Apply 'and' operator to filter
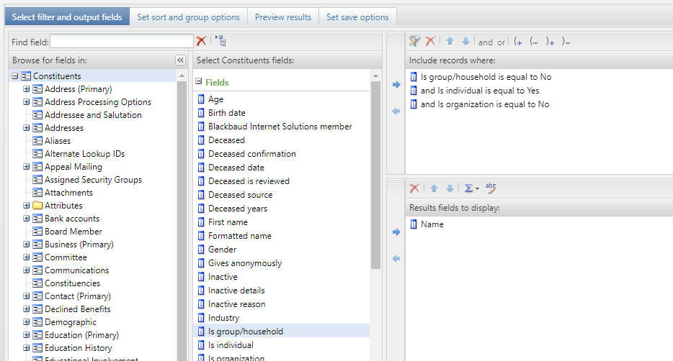This screenshot has width=673, height=361. (x=486, y=42)
